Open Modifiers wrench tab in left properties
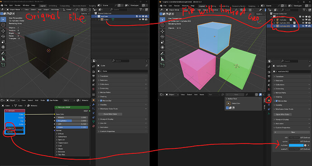Viewport: 312px width, 166px height. (94, 105)
